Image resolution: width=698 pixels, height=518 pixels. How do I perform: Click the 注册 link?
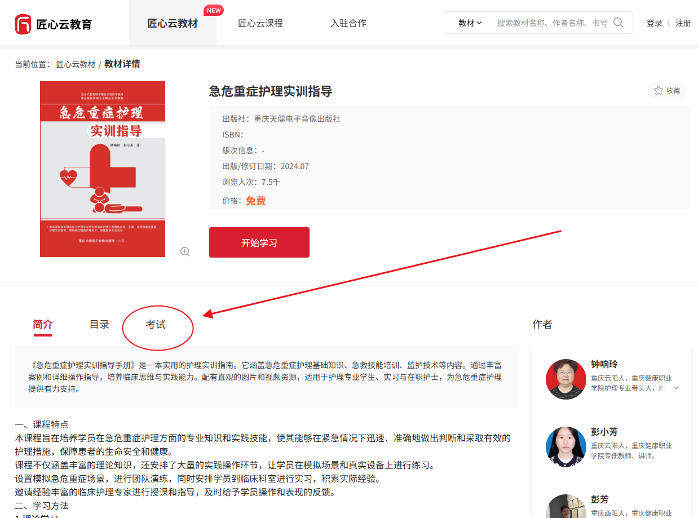[683, 23]
